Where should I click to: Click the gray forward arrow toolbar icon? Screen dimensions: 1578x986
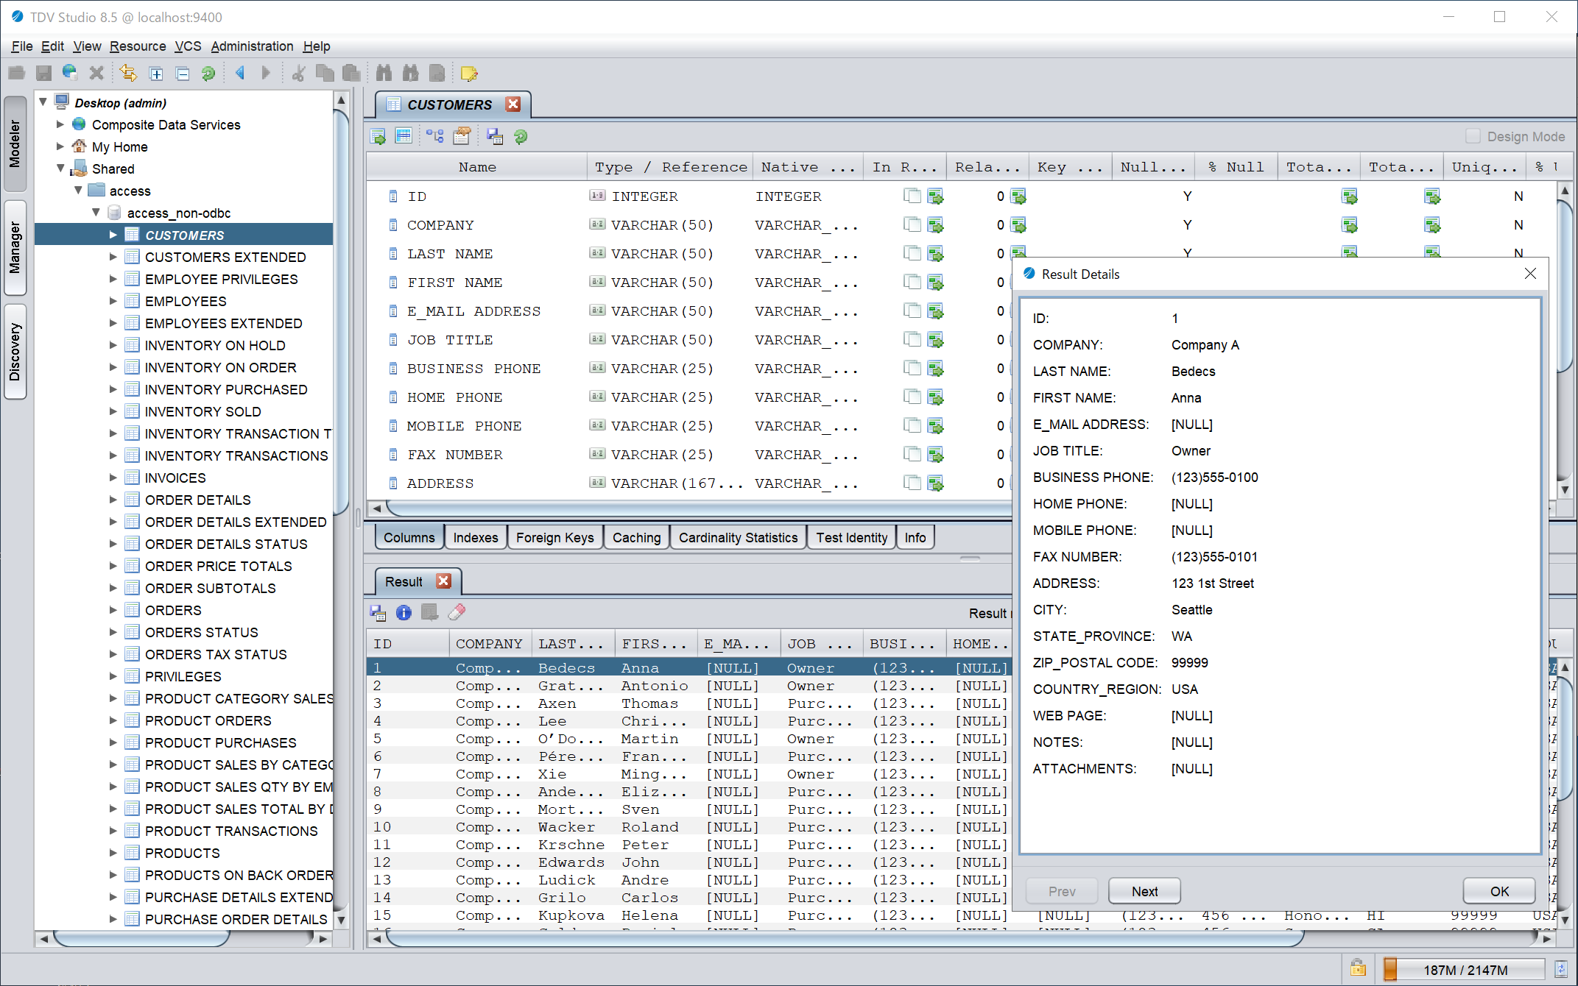266,73
